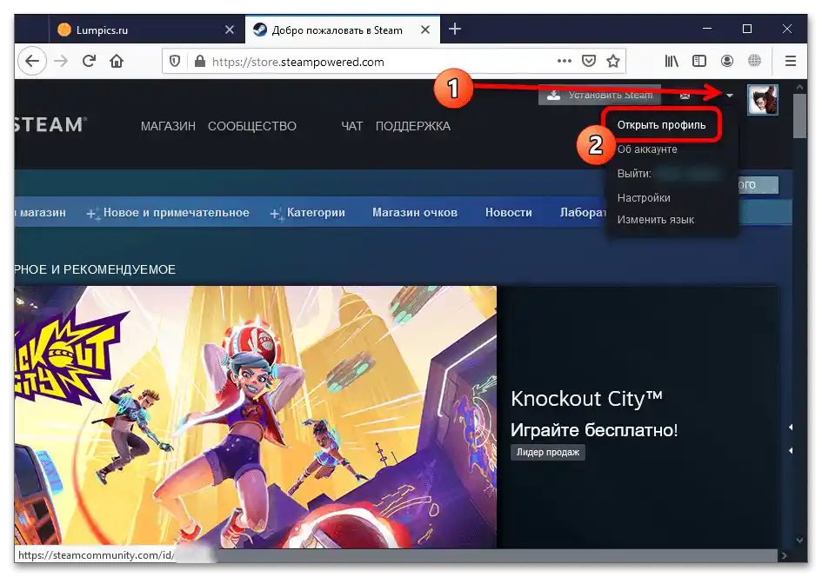Toggle the Firefox sidebar view
822x577 pixels.
698,61
